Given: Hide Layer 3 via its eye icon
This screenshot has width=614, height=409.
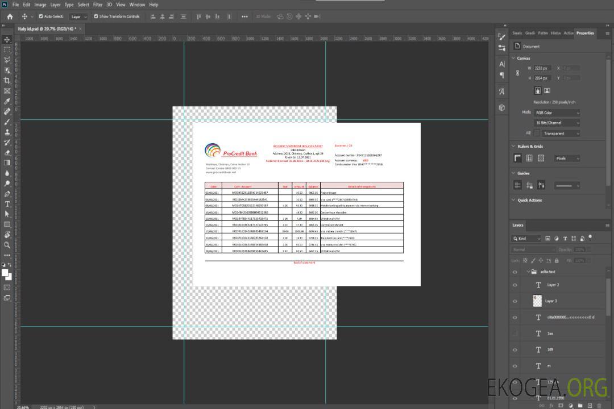Looking at the screenshot, I should [515, 302].
